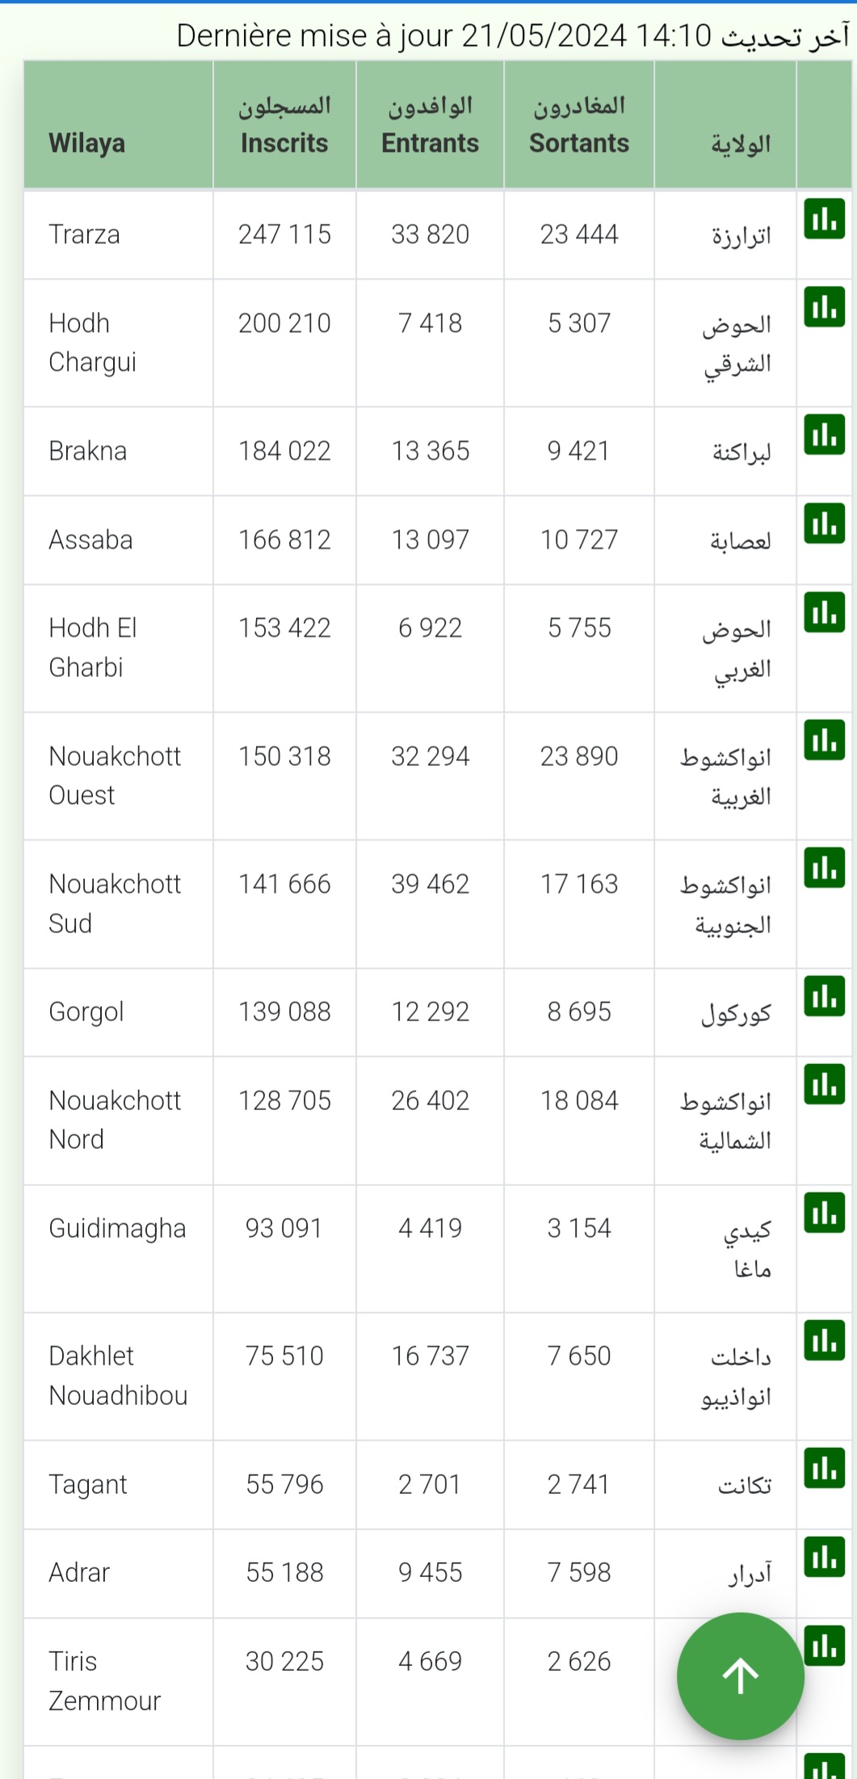This screenshot has width=857, height=1779.
Task: View the chart icon for Nouakchott Sud
Action: (824, 868)
